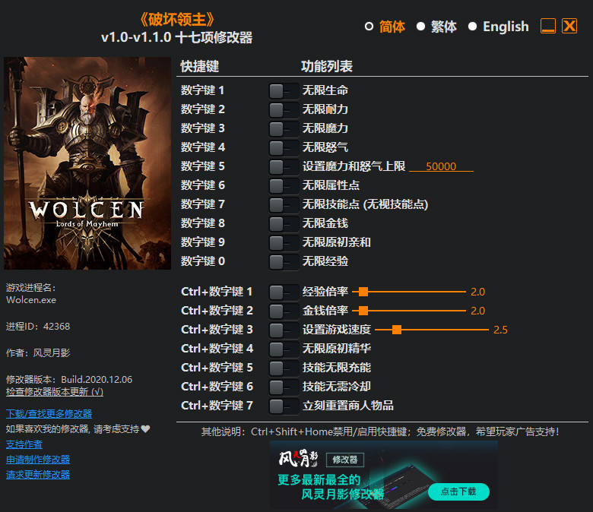Select 繁体 language option
Screen dimensions: 593x512
coord(420,27)
